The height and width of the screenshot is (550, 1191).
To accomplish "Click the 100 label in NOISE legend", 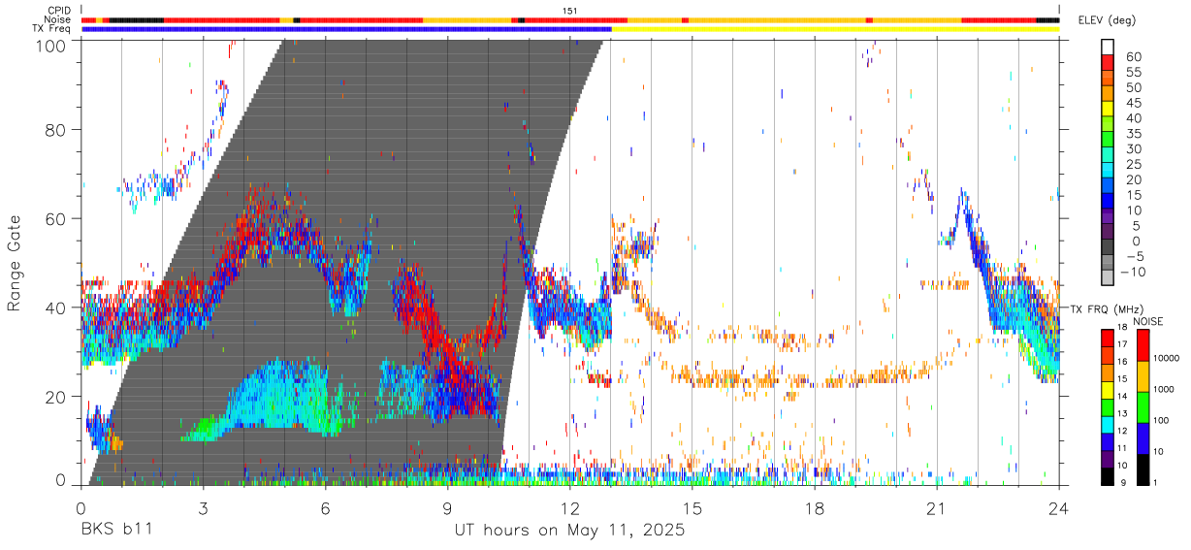I will click(x=1161, y=420).
